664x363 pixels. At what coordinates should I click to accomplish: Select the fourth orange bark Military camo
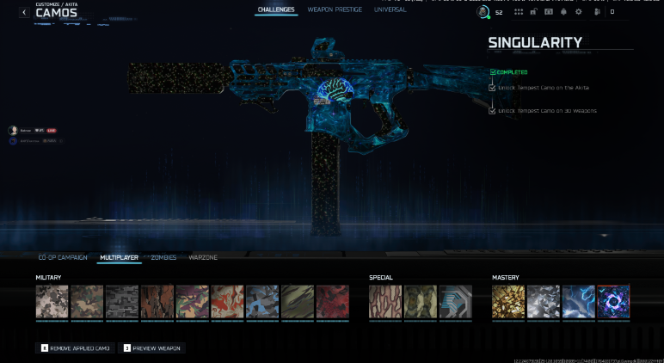[x=157, y=302]
